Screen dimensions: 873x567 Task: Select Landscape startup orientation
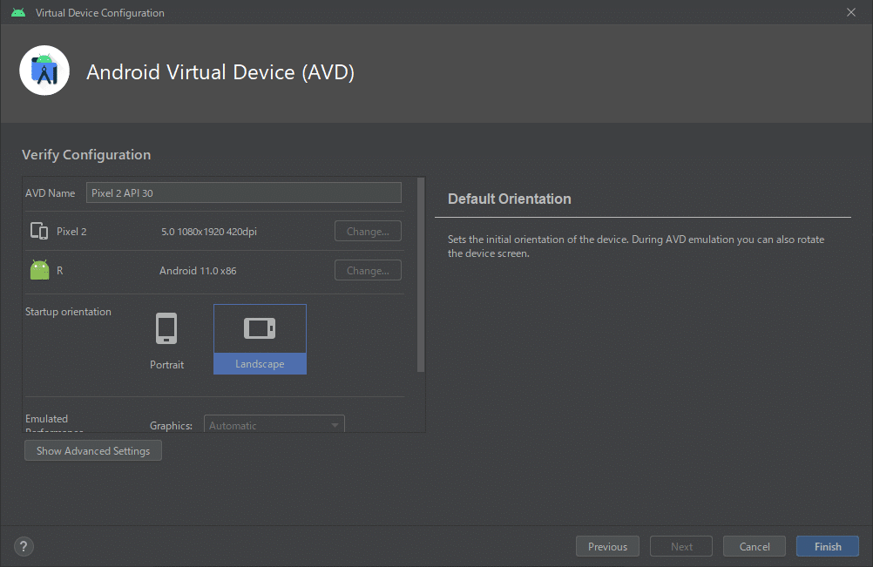(260, 340)
